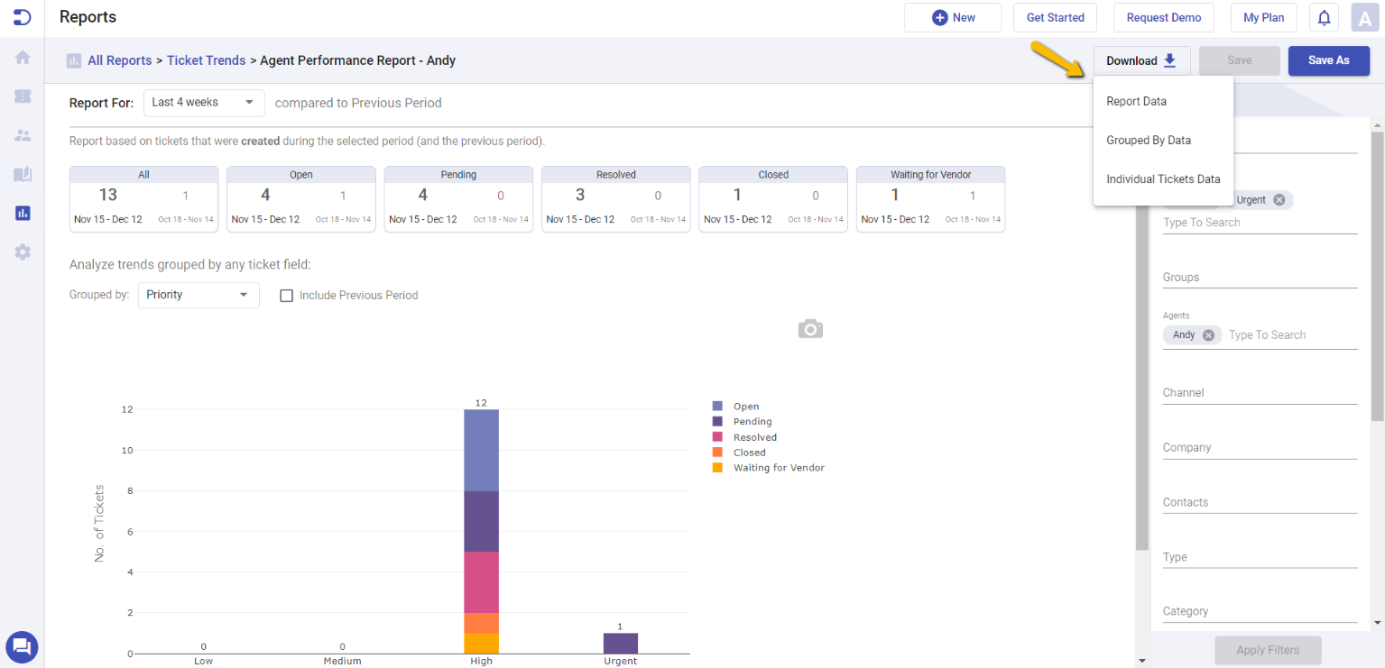
Task: Navigate to All Reports via the breadcrumb
Action: [119, 59]
